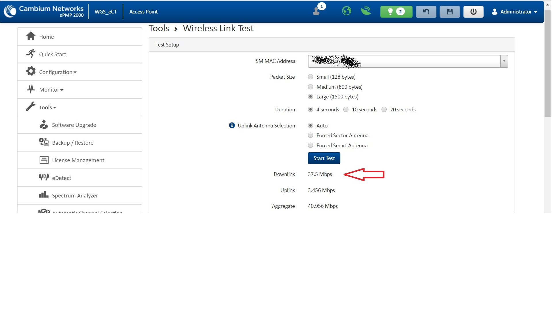The image size is (552, 310).
Task: Select Medium (800 bytes) packet size
Action: coord(310,87)
